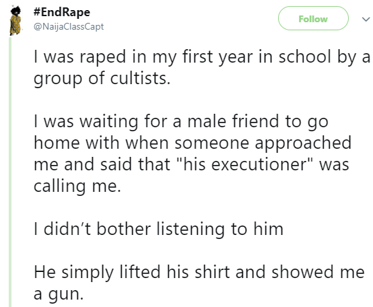Click the line starting "I was waiting for"
Viewport: 373px width, 307px height.
[181, 121]
